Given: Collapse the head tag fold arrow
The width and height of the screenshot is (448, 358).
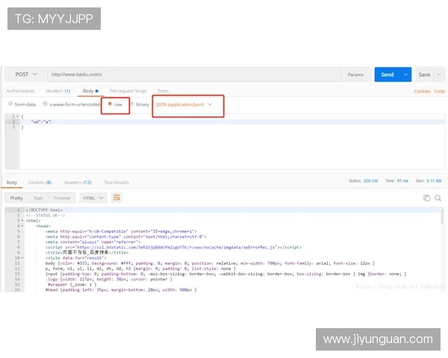Looking at the screenshot, I should point(21,225).
